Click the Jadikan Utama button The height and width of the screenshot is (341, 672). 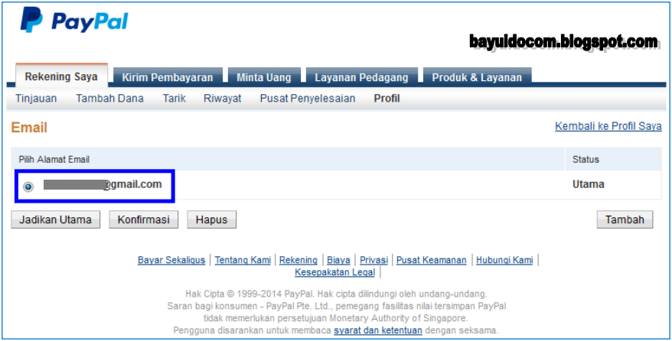pyautogui.click(x=55, y=219)
